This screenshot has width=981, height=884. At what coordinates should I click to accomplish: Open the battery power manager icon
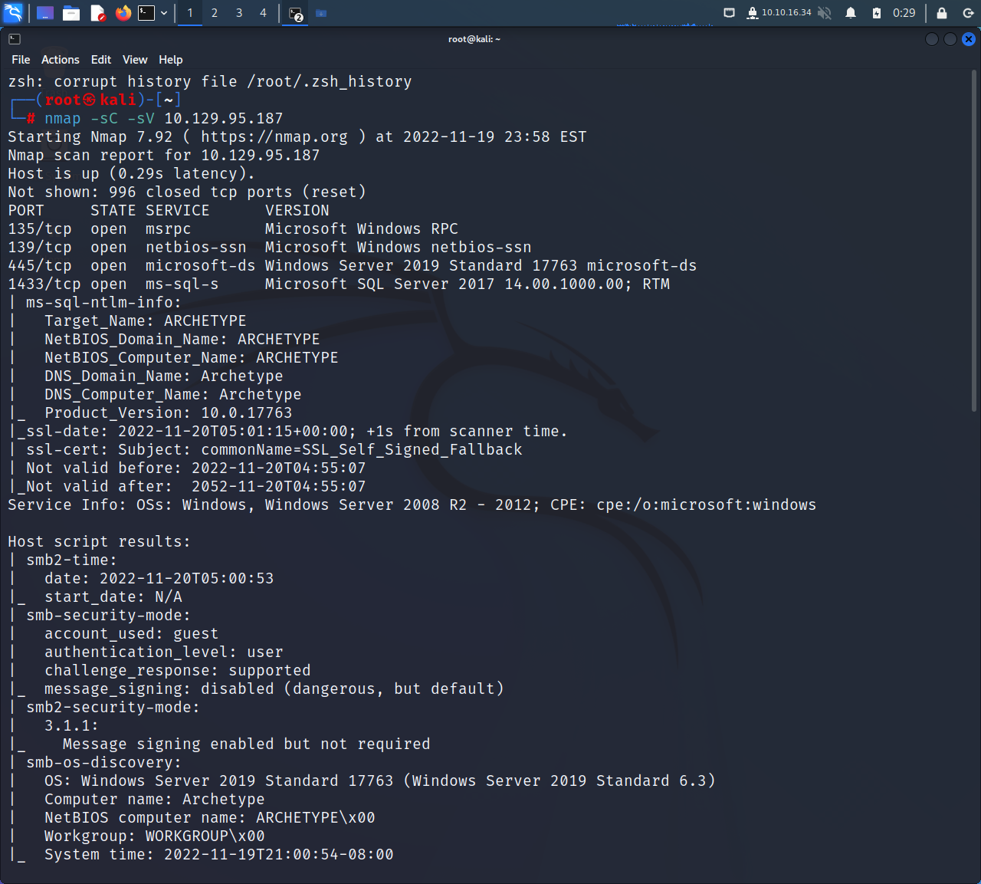point(877,13)
